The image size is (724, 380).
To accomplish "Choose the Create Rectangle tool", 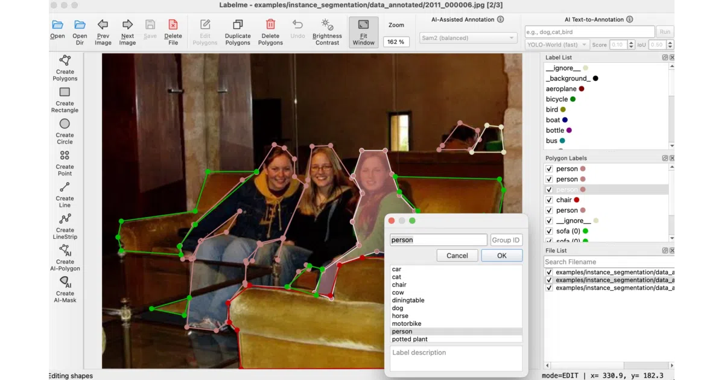I will coord(65,100).
